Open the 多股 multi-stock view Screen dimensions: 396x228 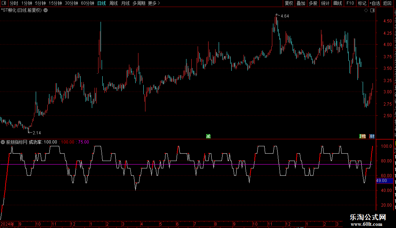point(313,3)
